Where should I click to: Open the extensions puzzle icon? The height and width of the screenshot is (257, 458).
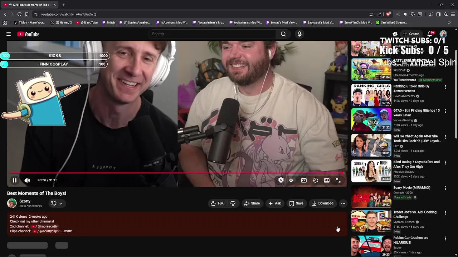[413, 14]
